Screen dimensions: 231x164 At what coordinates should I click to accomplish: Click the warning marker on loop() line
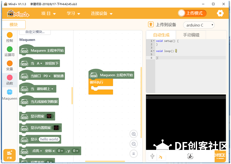pyautogui.click(x=176, y=51)
